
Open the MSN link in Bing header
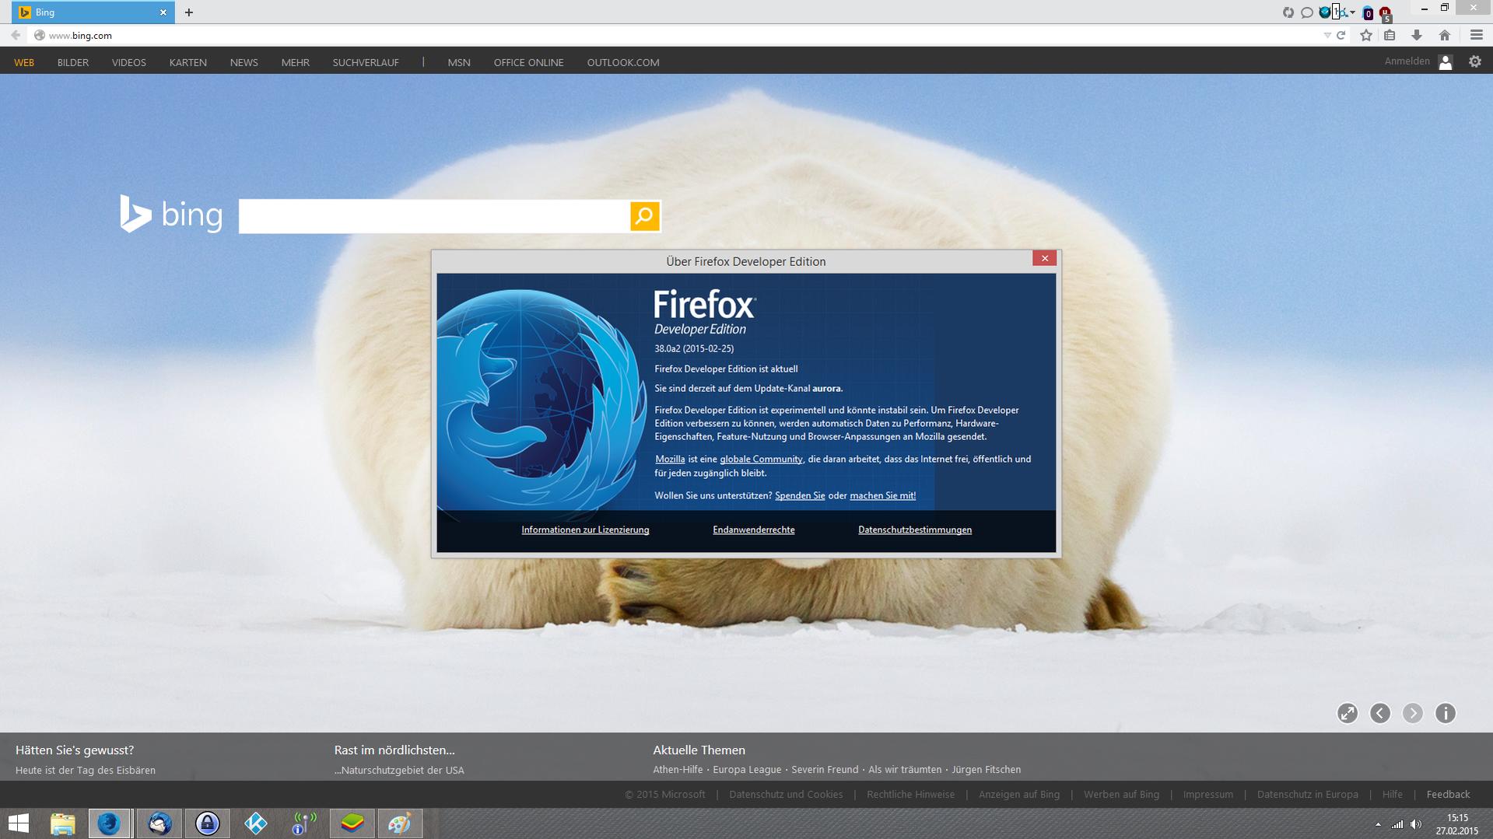tap(459, 62)
